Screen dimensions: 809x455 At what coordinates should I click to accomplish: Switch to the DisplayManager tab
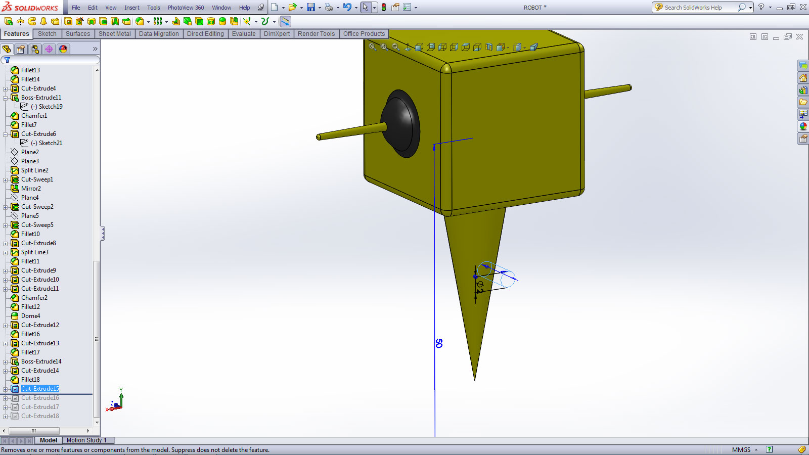[x=63, y=49]
